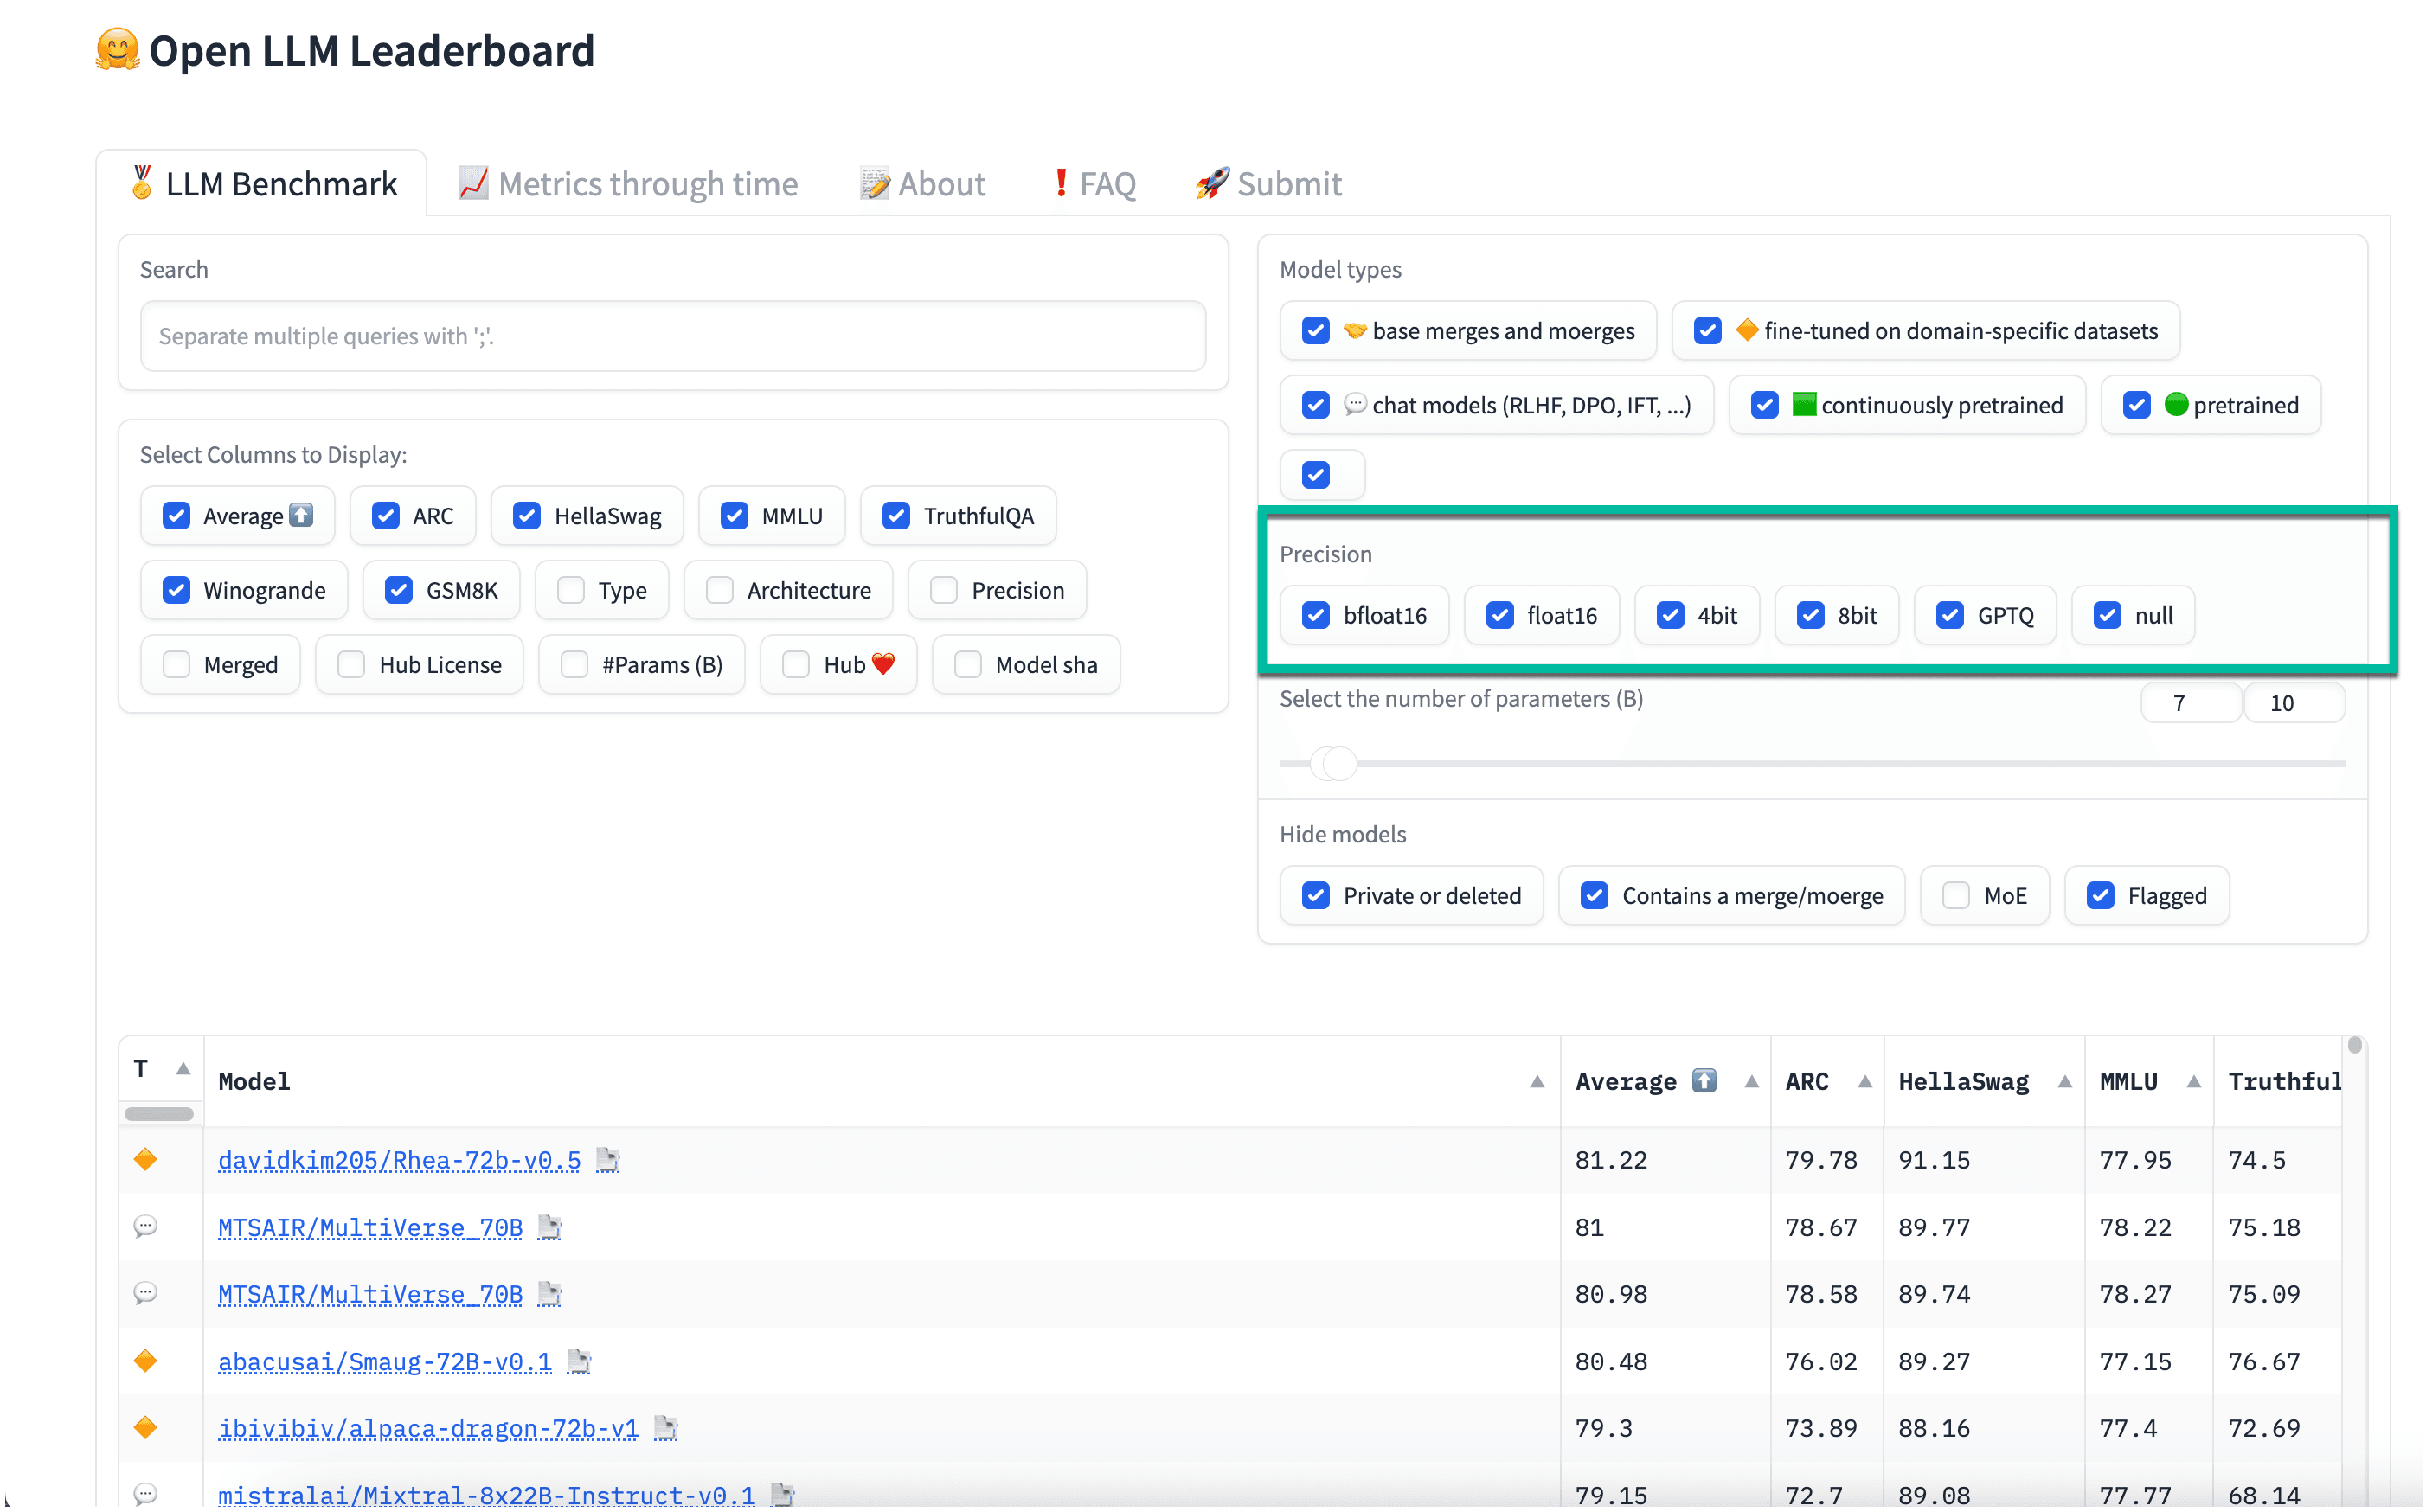Click the table's horizontal scrollbar under T column
The width and height of the screenshot is (2426, 1512).
pos(159,1114)
